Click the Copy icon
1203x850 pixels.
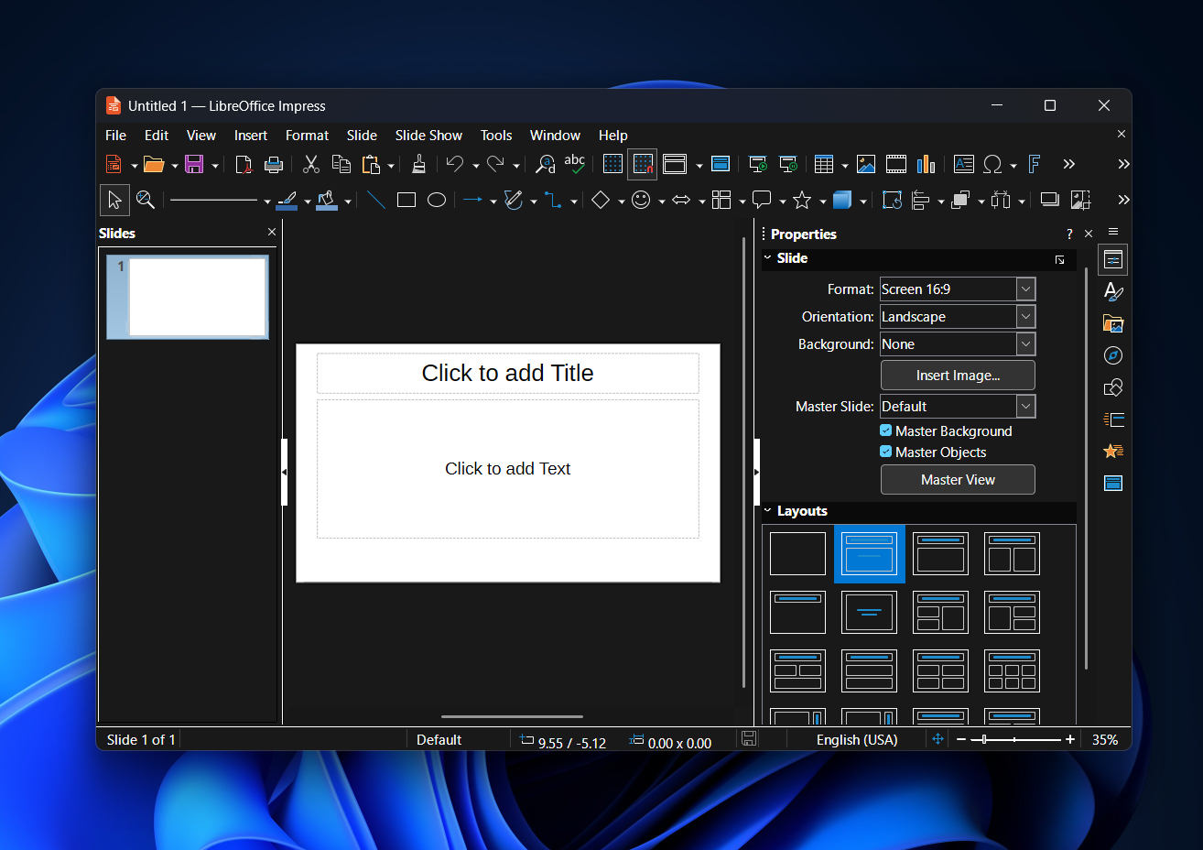341,164
